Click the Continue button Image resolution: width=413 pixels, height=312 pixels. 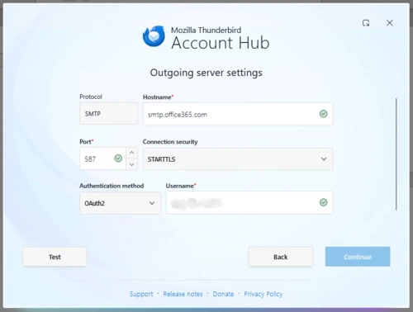click(x=358, y=257)
